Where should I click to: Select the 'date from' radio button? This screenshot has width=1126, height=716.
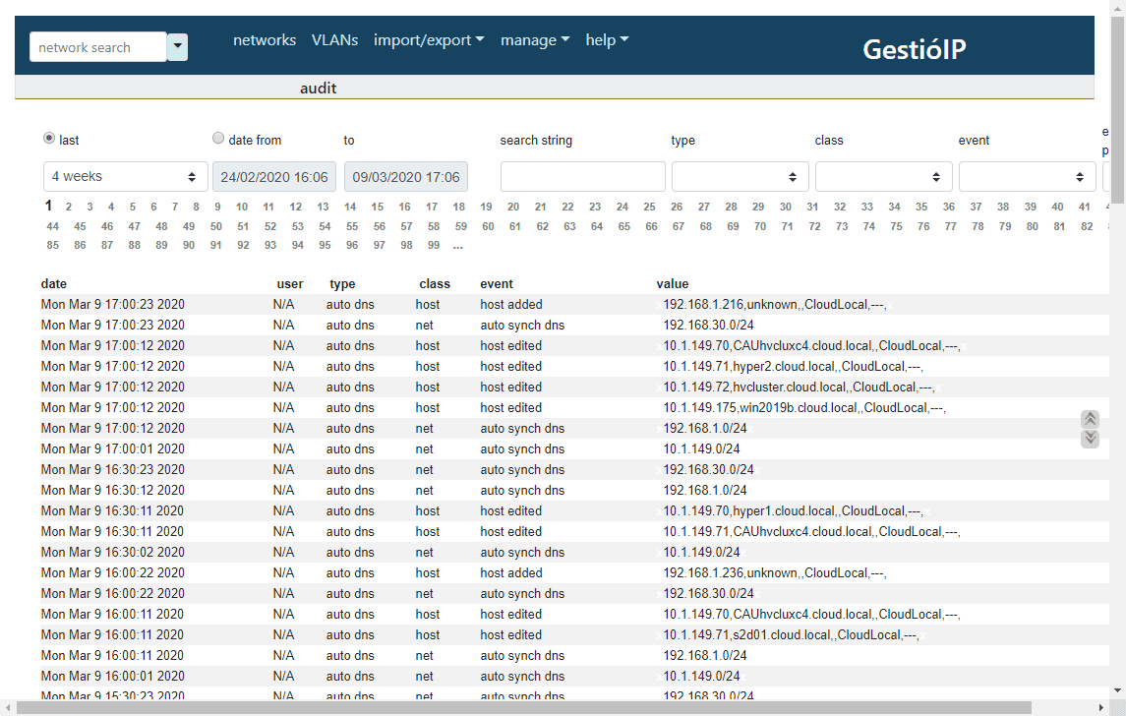218,139
